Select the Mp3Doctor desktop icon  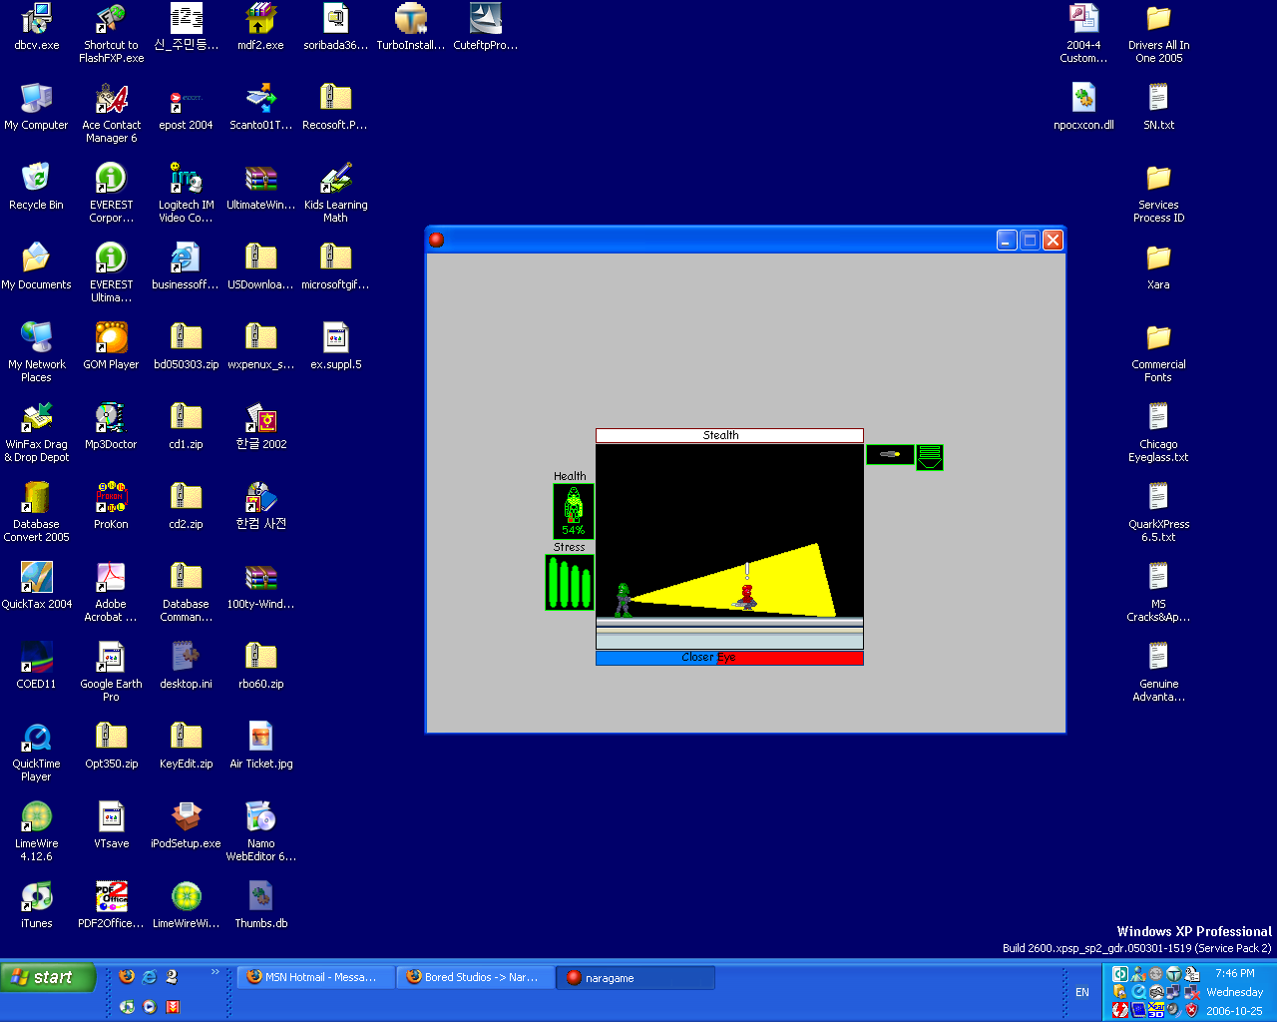click(x=111, y=425)
